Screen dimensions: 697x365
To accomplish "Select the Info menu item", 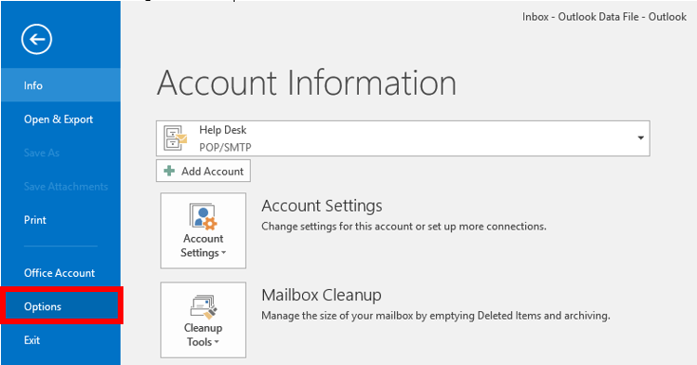I will pos(61,85).
